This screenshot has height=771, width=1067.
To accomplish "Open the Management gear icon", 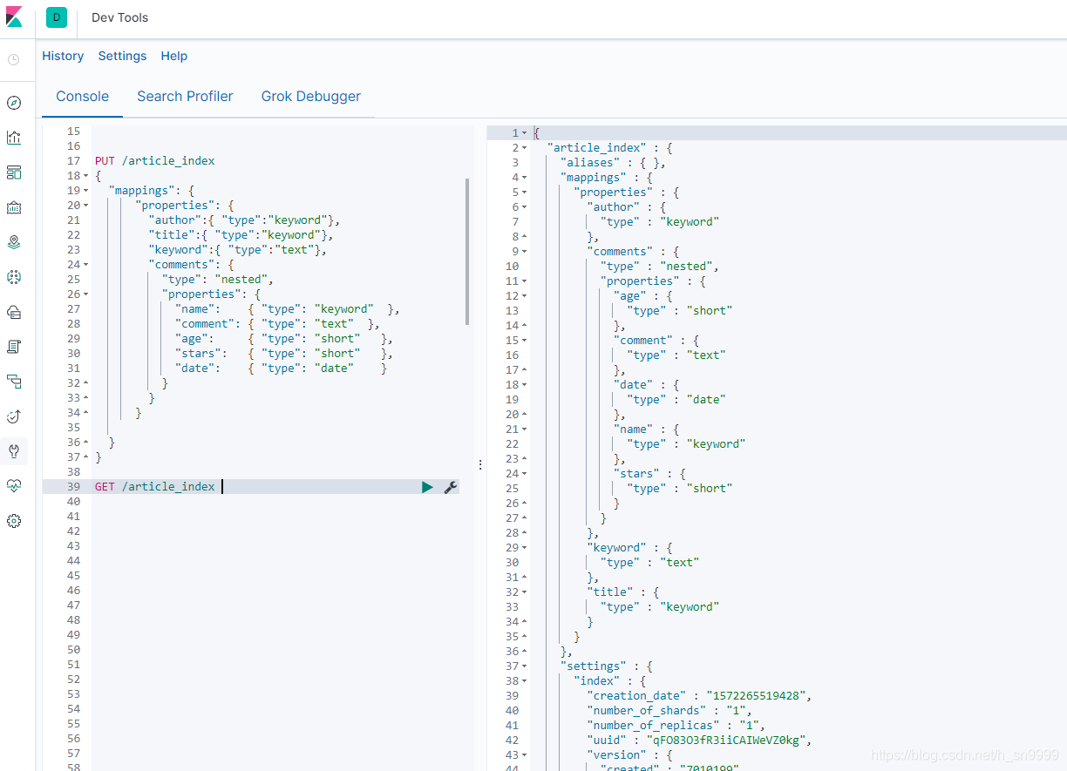I will click(13, 521).
